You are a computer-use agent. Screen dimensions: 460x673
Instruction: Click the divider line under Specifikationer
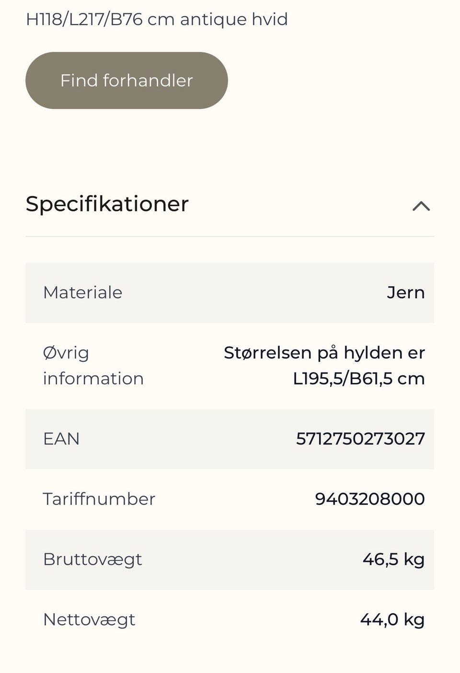coord(230,236)
